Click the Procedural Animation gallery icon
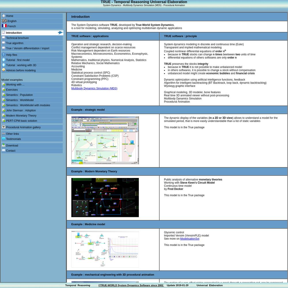Viewport: 288px width, 288px height. coord(3,127)
